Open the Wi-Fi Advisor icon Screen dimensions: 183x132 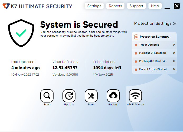(136, 96)
